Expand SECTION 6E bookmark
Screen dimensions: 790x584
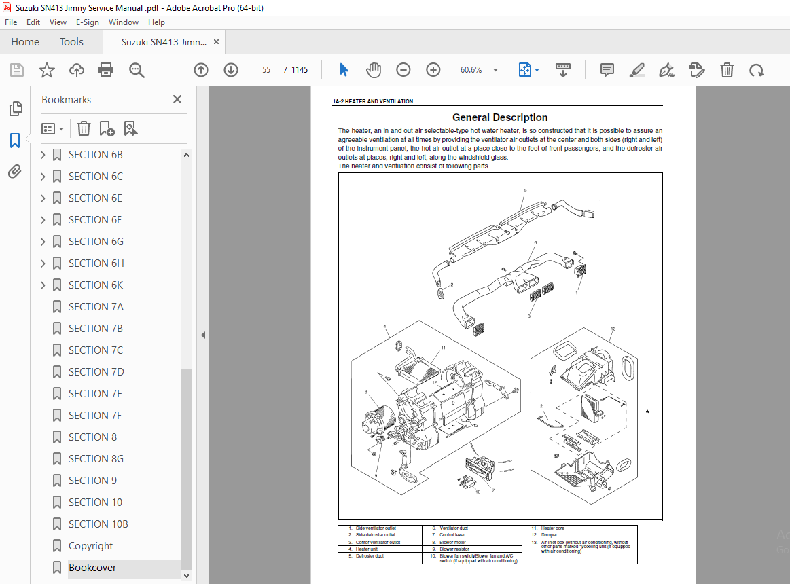[43, 198]
